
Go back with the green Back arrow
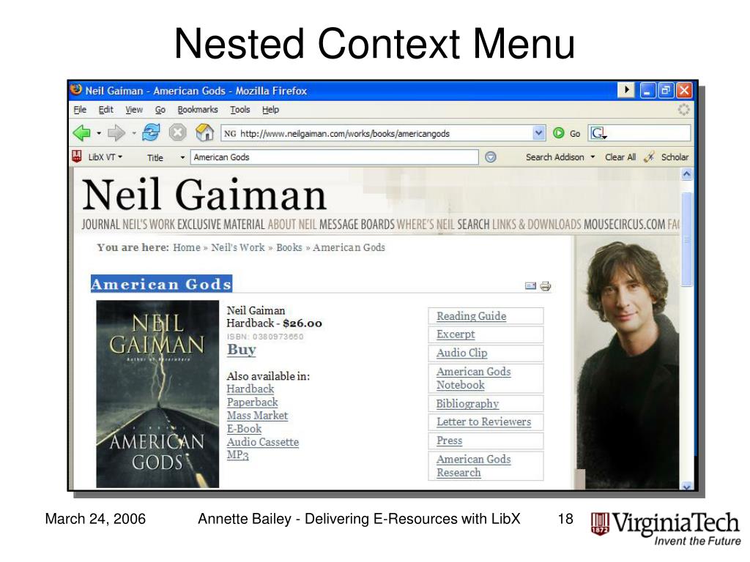[x=82, y=133]
